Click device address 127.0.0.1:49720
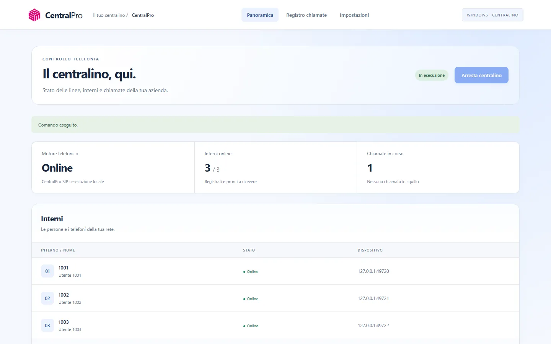Screen dimensions: 551x344 373,271
